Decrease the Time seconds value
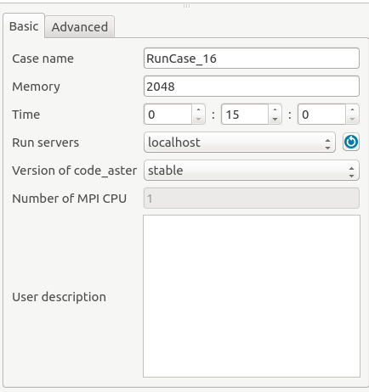 352,119
